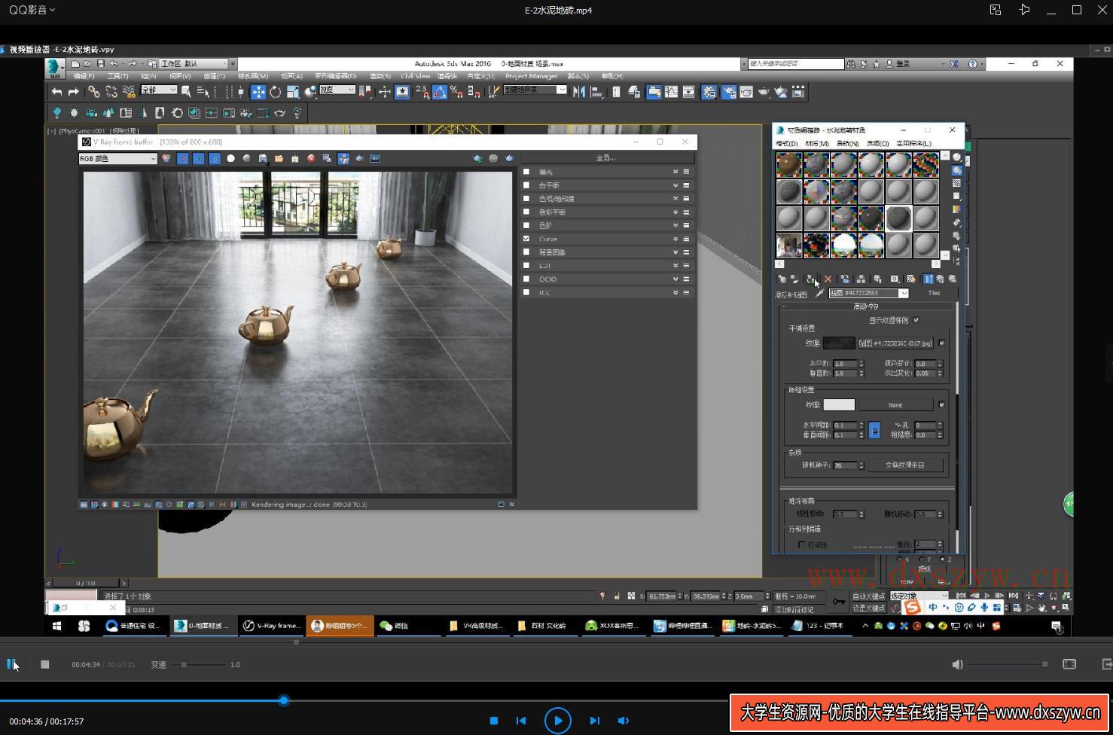The height and width of the screenshot is (735, 1113).
Task: Clear image red X in frame buffer
Action: tap(311, 158)
